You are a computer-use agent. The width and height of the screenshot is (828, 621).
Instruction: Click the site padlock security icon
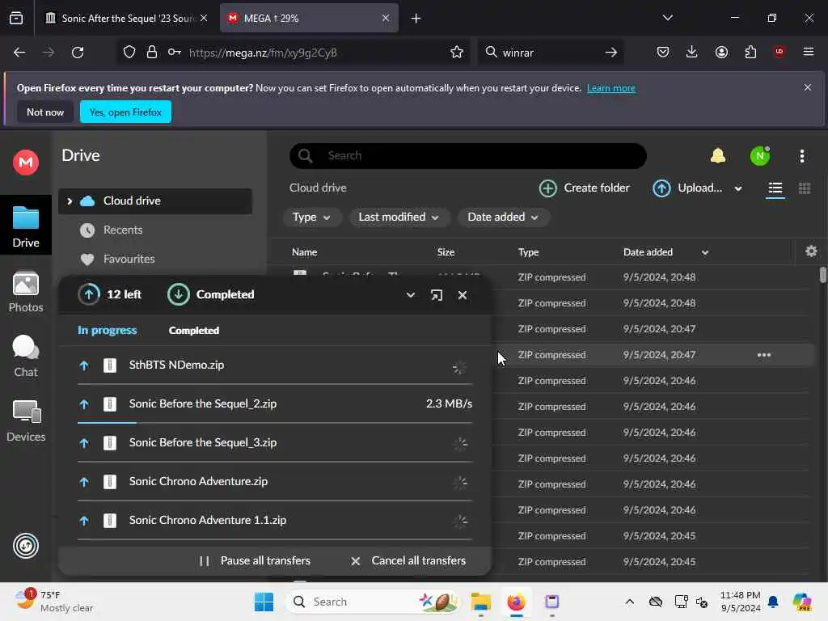point(152,53)
